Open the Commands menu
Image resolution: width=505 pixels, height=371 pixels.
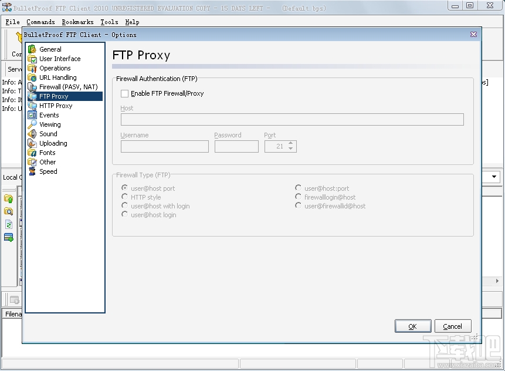click(x=40, y=22)
